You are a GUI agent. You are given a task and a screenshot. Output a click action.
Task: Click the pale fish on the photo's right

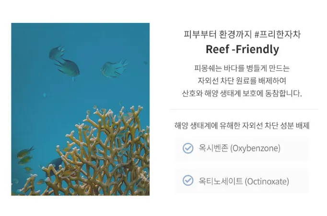coord(114,69)
